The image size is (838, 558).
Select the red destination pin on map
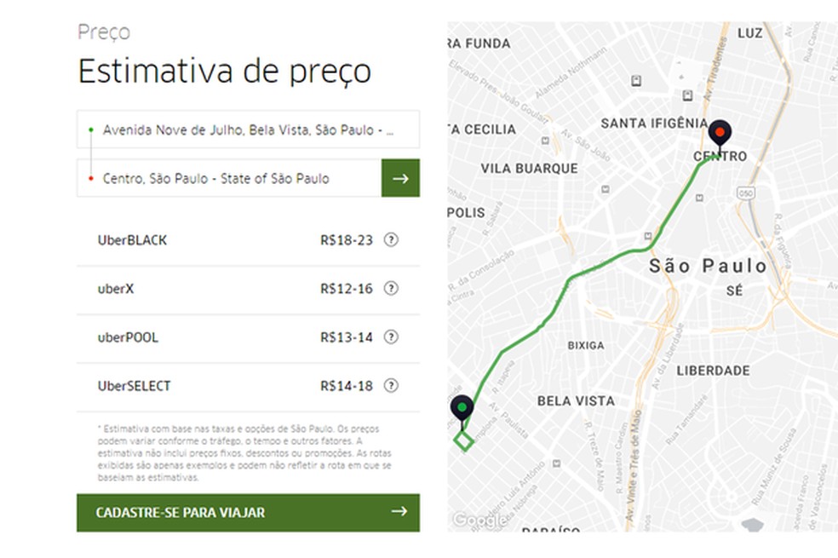(x=720, y=133)
